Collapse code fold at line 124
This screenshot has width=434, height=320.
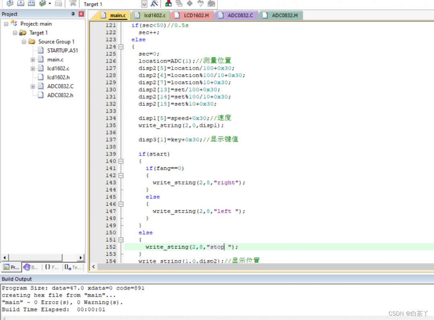121,47
